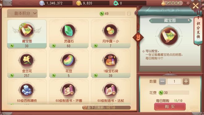The width and height of the screenshot is (204, 115).
Task: Open the info icon beside point balance
Action: click(x=129, y=13)
